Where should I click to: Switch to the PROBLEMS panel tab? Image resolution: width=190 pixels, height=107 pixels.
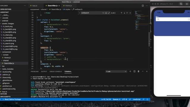click(34, 72)
